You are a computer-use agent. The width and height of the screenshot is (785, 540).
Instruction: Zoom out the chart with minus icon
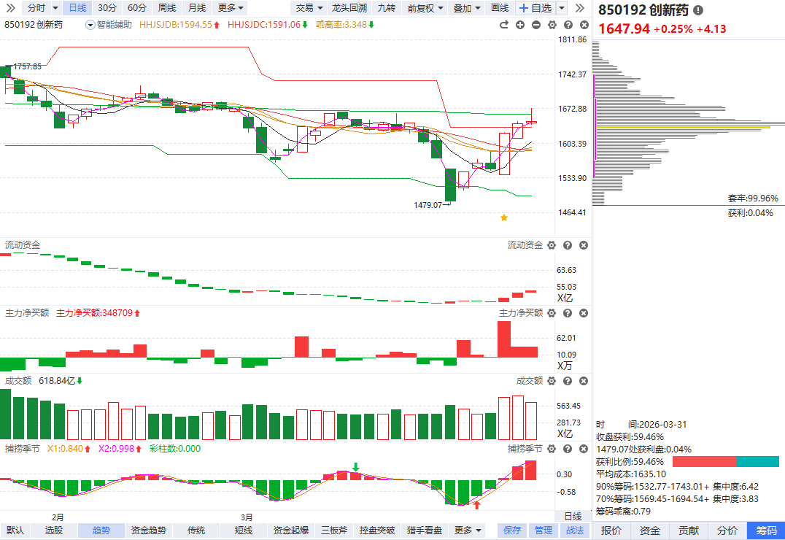536,25
